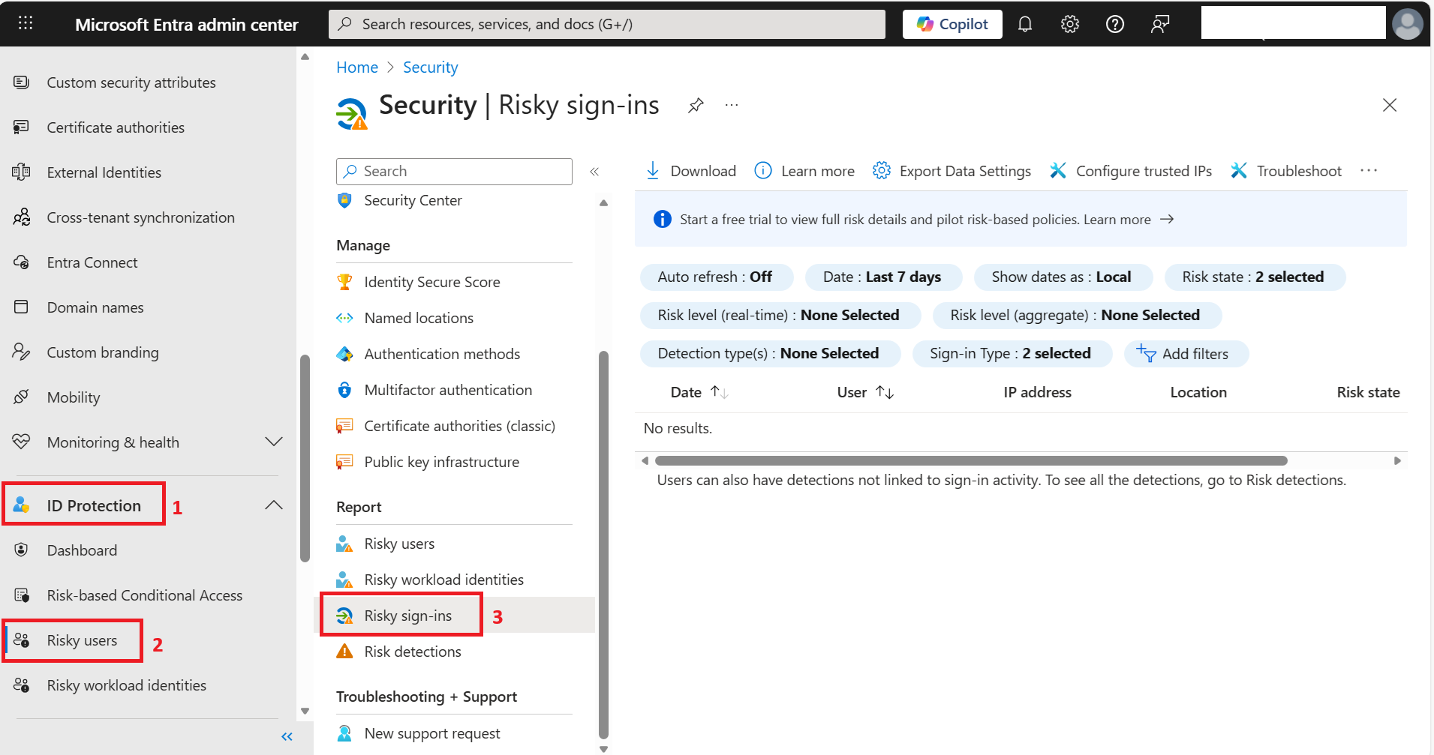
Task: Go to Security breadcrumb link
Action: coord(431,67)
